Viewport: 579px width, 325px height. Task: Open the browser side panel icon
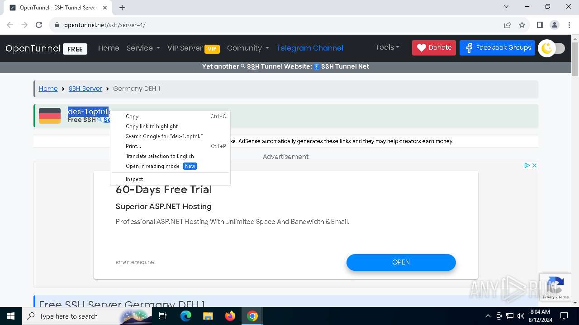point(540,25)
